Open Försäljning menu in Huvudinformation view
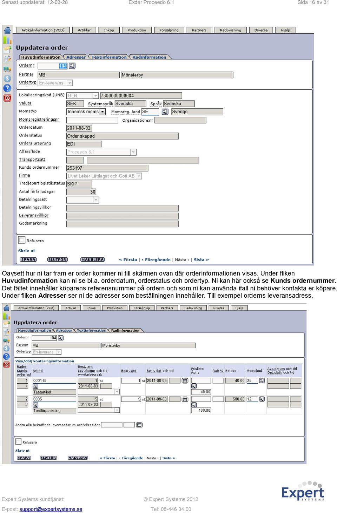337x513 pixels. (x=169, y=30)
